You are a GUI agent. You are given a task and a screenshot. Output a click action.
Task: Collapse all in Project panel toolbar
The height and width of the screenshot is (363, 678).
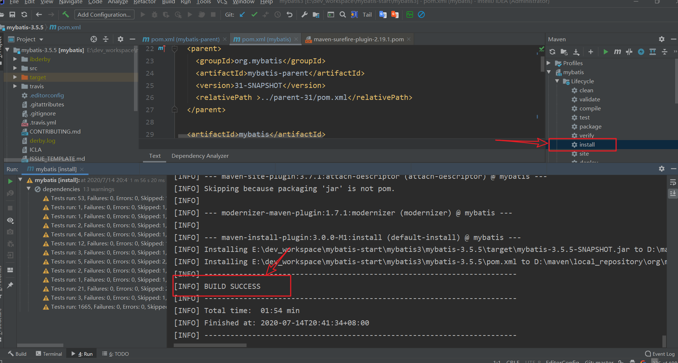106,39
